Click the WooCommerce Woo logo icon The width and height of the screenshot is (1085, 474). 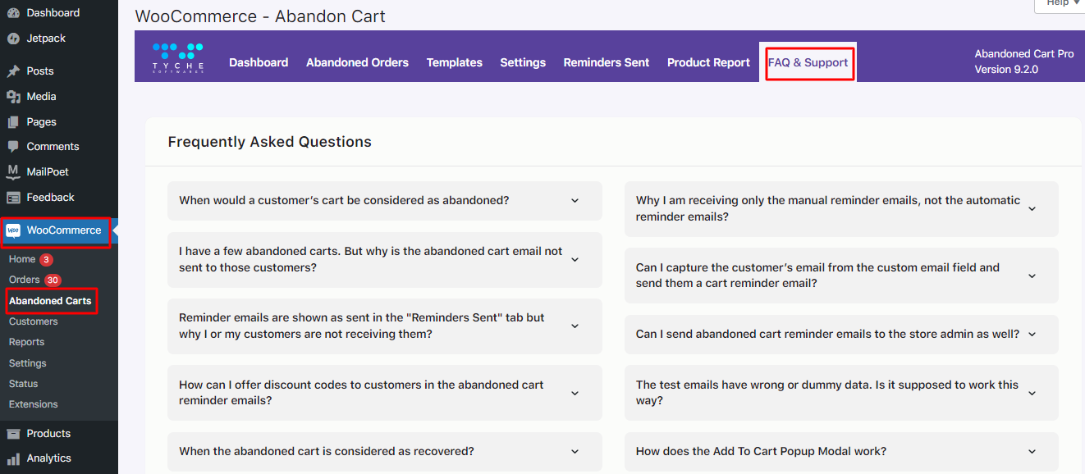(13, 230)
